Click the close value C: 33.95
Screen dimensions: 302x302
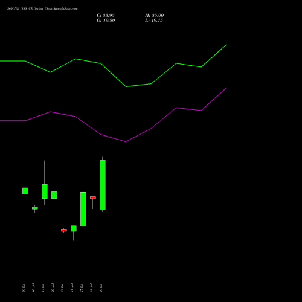click(106, 16)
